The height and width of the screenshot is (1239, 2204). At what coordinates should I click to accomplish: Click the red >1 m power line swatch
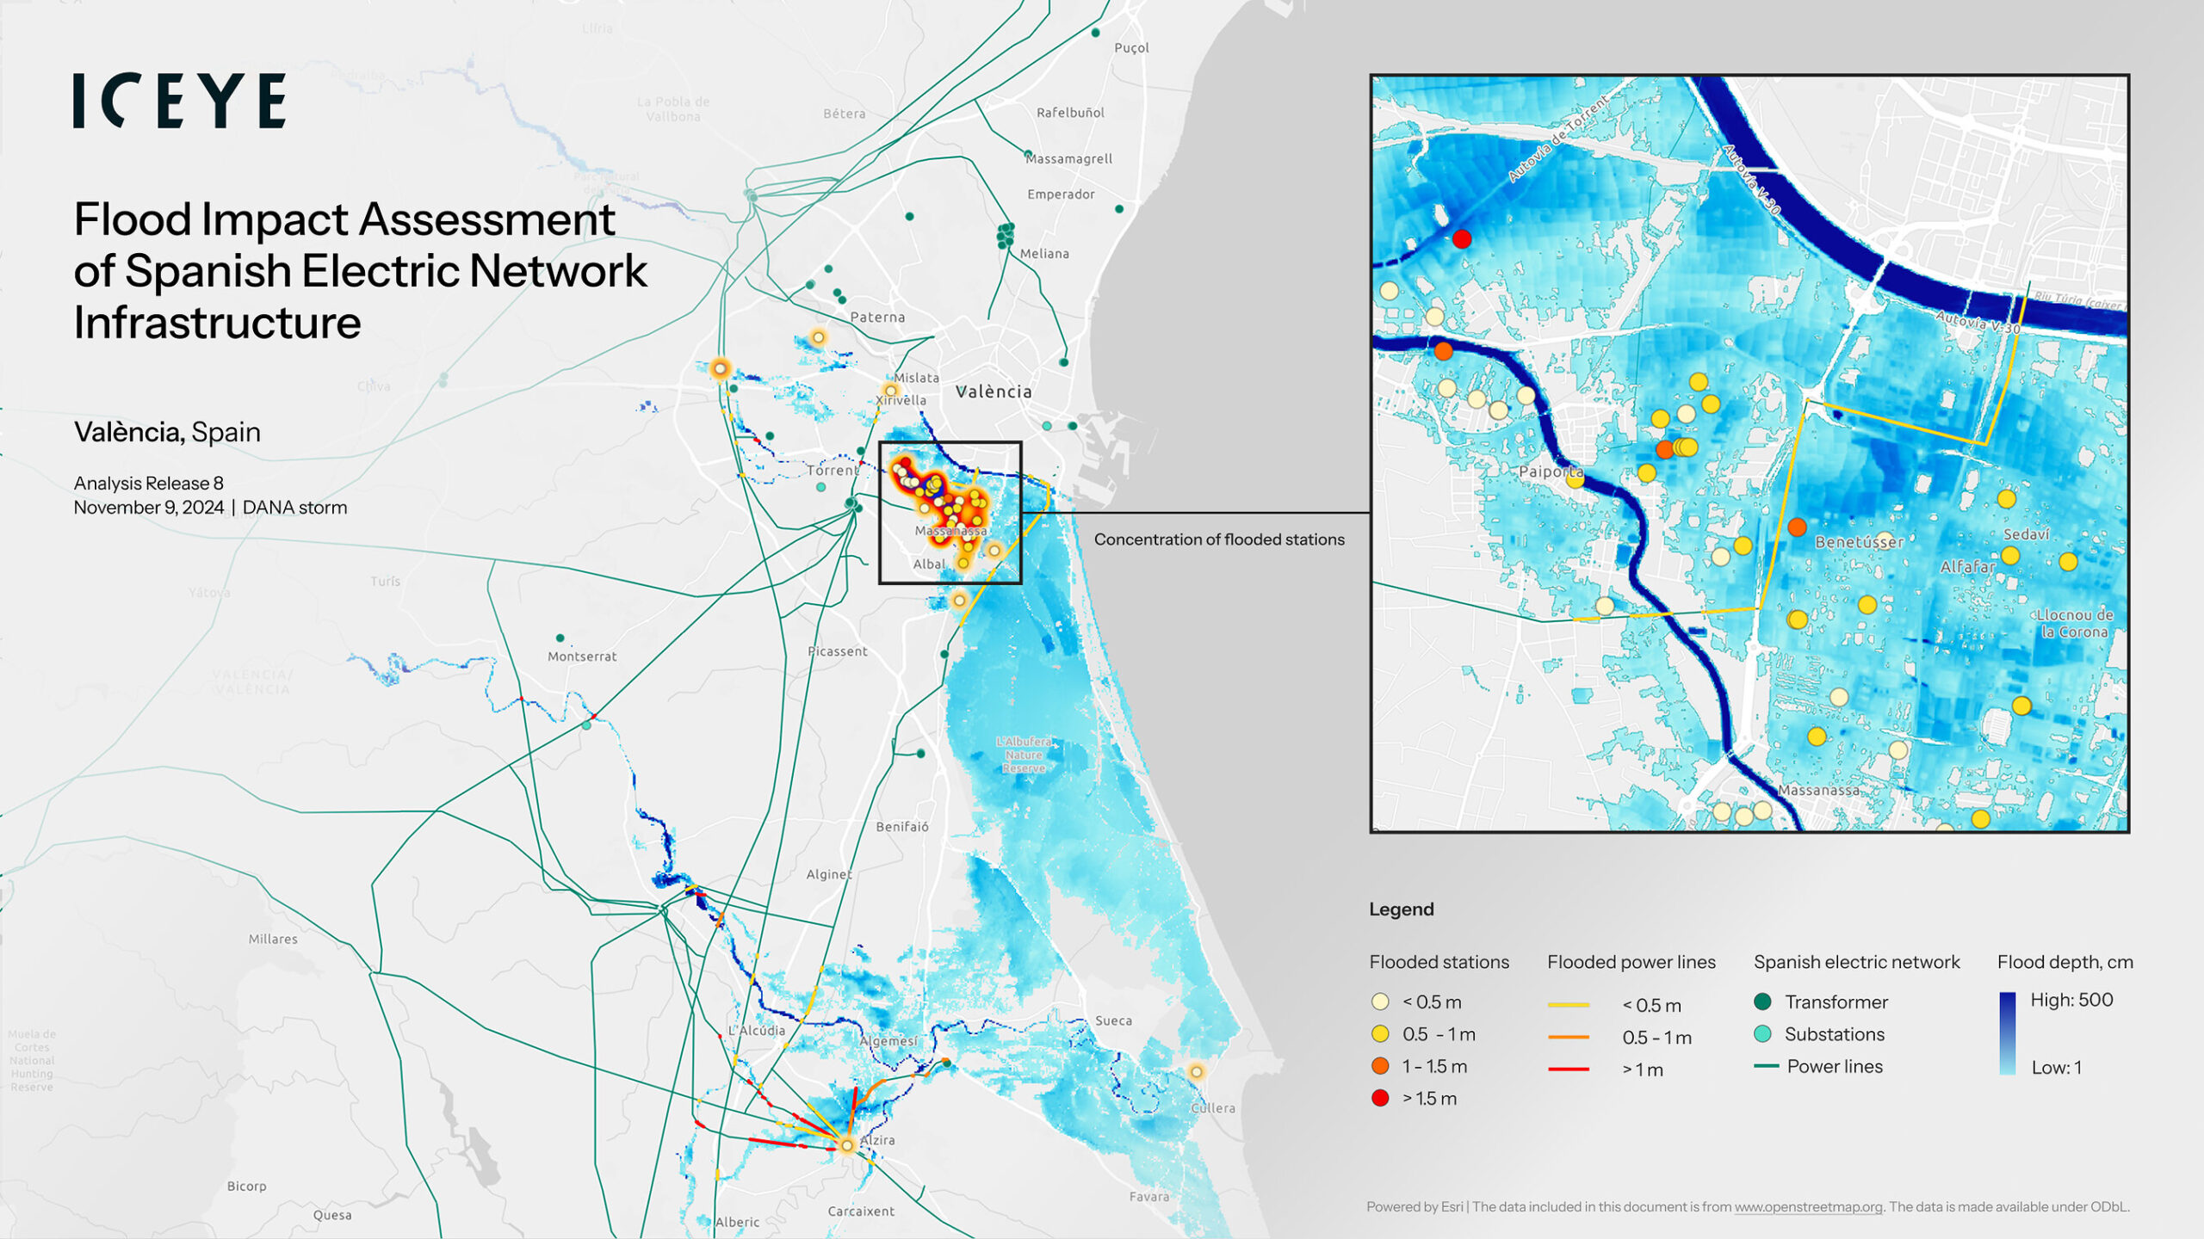pos(1568,1069)
